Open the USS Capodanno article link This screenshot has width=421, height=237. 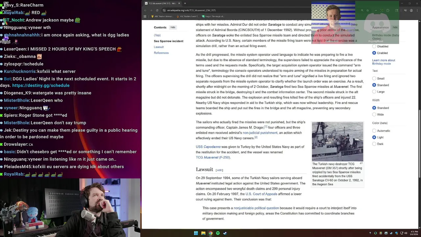[x=208, y=147]
